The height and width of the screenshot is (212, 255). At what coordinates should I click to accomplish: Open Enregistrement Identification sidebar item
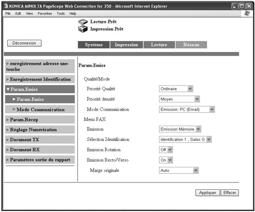pyautogui.click(x=40, y=79)
